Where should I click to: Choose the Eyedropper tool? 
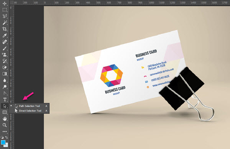(5, 35)
